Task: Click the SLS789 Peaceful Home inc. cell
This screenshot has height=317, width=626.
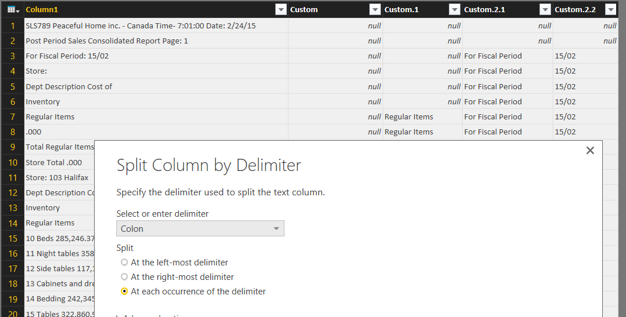Action: pos(141,25)
